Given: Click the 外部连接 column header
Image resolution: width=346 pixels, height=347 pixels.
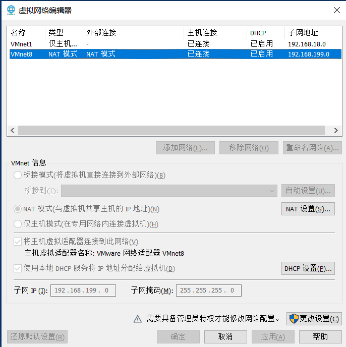Looking at the screenshot, I should (133, 32).
